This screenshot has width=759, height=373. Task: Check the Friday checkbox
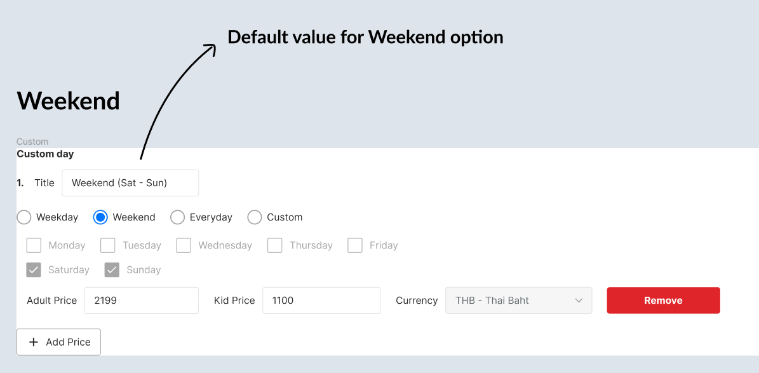coord(355,245)
